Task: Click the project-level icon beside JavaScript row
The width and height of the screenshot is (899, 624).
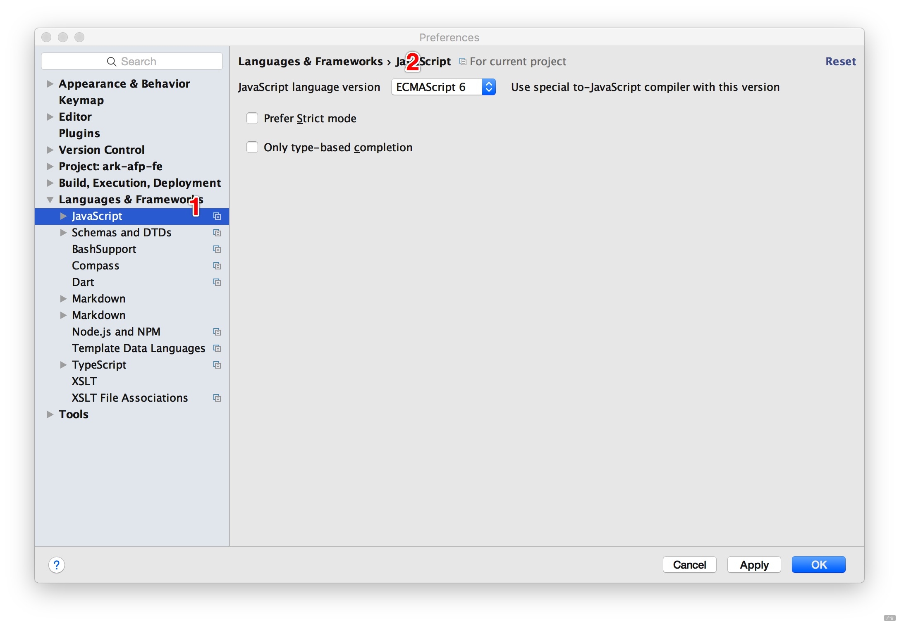Action: click(x=217, y=216)
